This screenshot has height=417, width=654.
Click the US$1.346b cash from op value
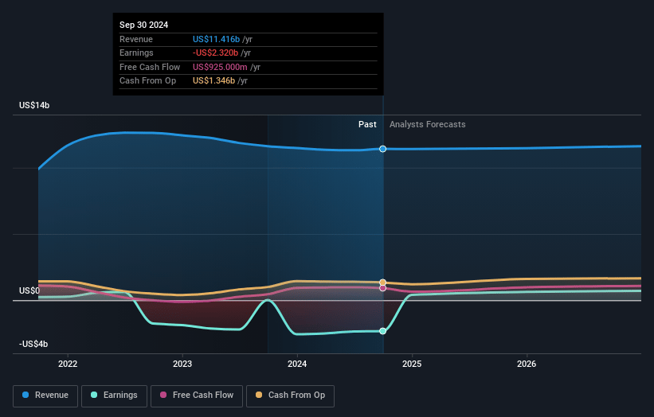(214, 81)
